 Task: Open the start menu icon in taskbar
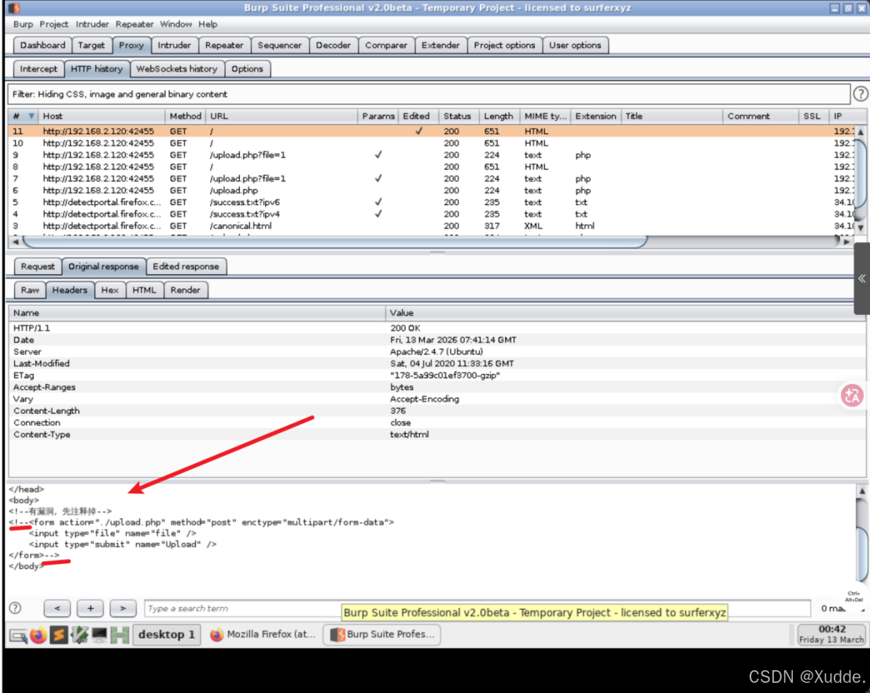[x=18, y=636]
